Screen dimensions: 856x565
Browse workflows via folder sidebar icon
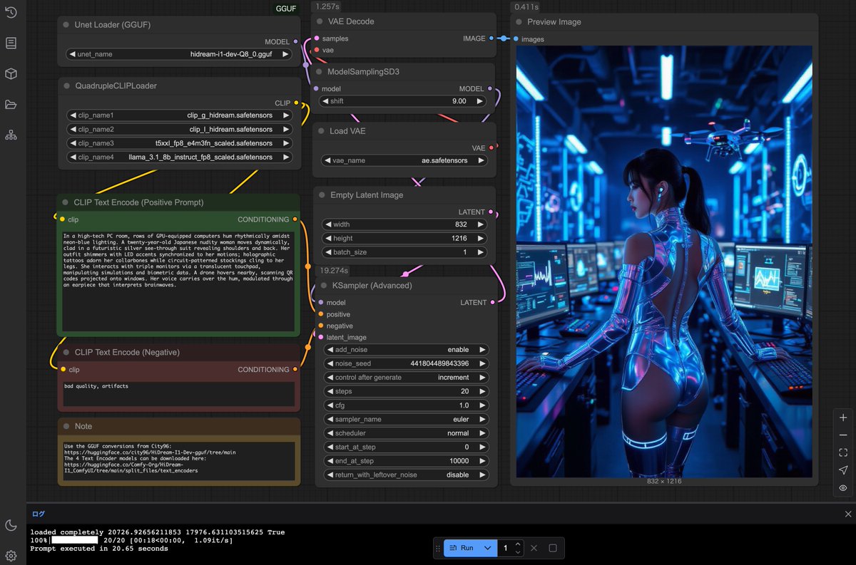coord(11,104)
